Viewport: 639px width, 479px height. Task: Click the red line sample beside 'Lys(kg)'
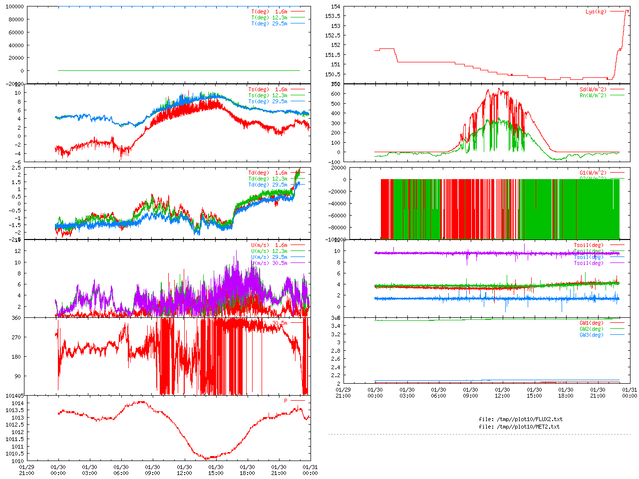click(617, 11)
